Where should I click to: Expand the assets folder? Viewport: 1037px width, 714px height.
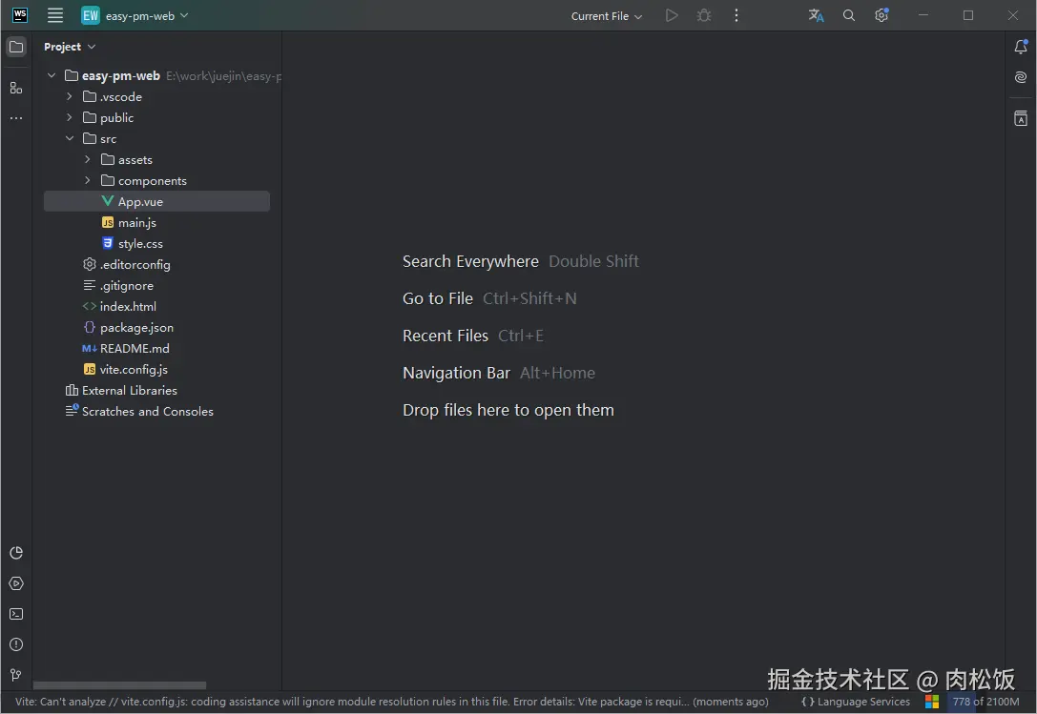pyautogui.click(x=88, y=159)
